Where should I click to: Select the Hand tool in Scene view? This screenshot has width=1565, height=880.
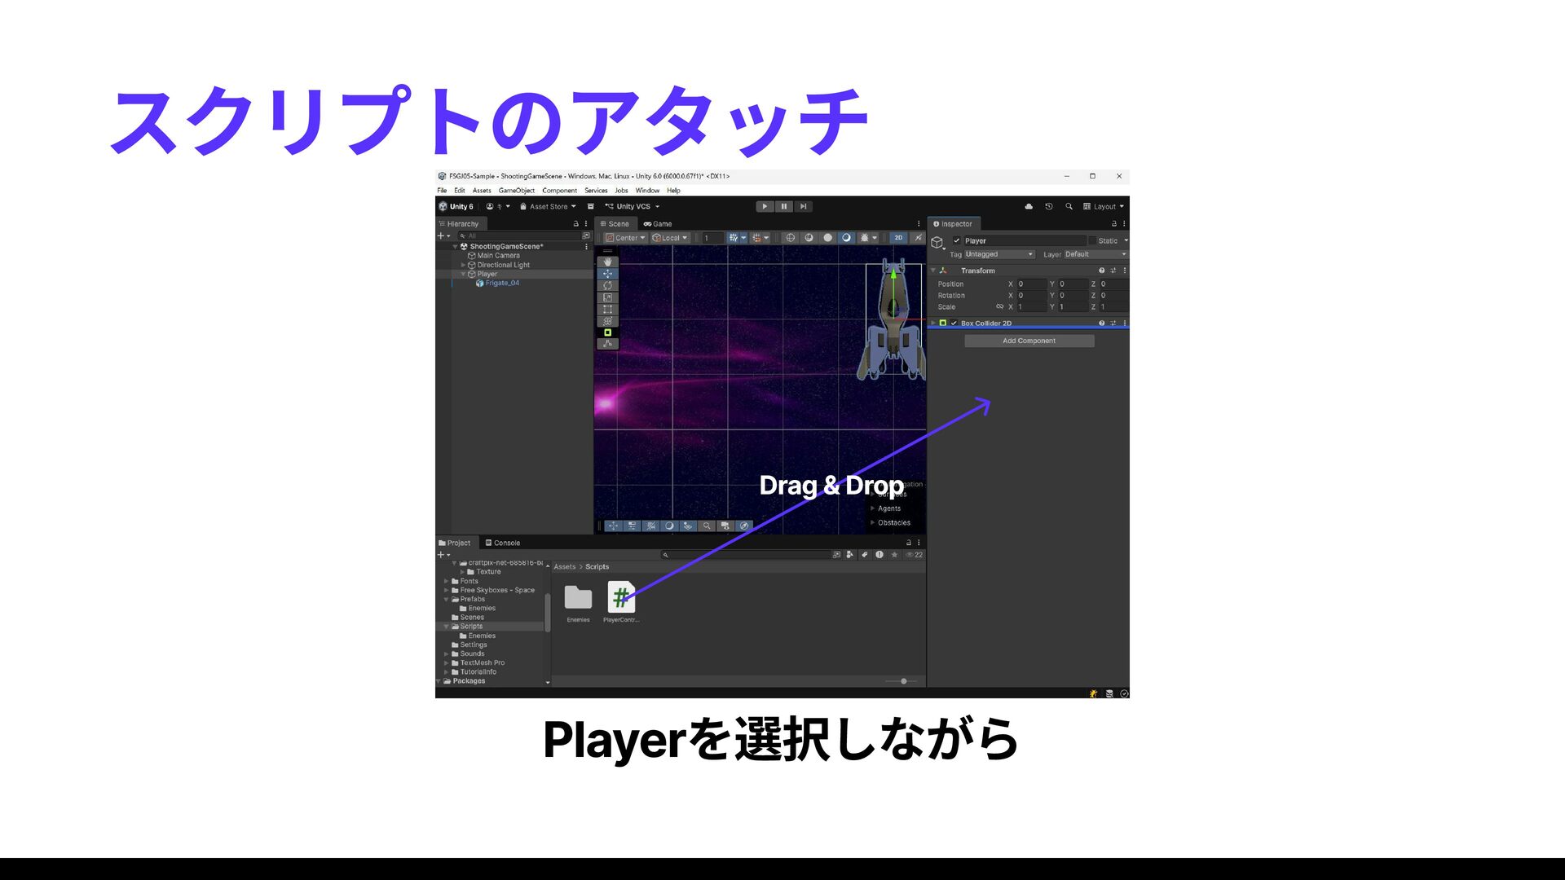coord(607,262)
